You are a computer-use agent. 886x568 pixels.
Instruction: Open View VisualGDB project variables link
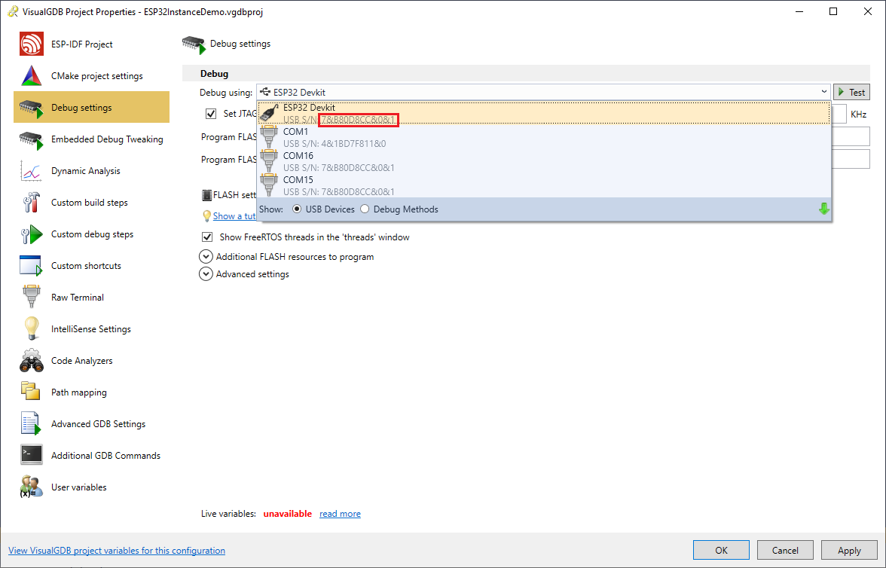[117, 551]
